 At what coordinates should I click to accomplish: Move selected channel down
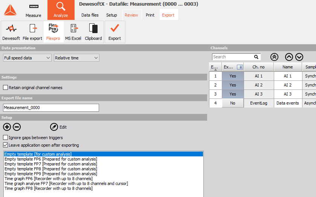[x=299, y=57]
